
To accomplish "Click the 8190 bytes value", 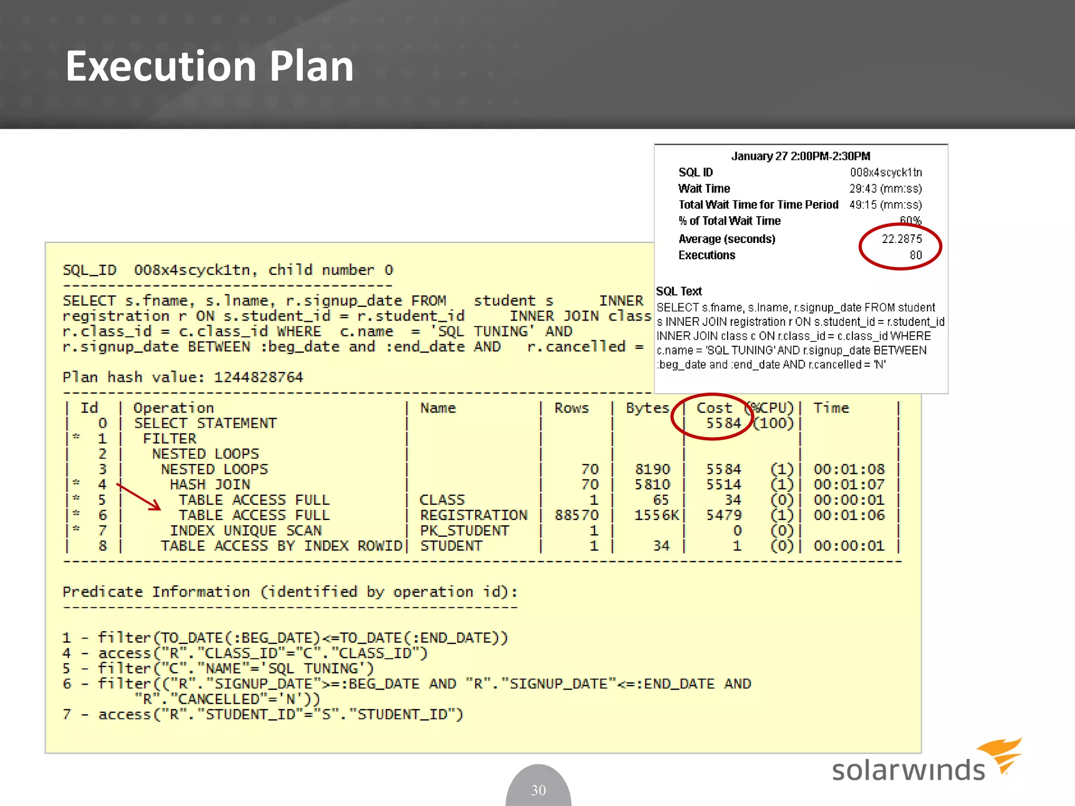I will click(x=652, y=469).
